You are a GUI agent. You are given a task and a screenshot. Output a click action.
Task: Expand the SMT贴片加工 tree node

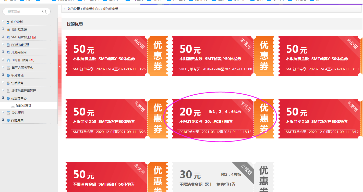coord(3,37)
